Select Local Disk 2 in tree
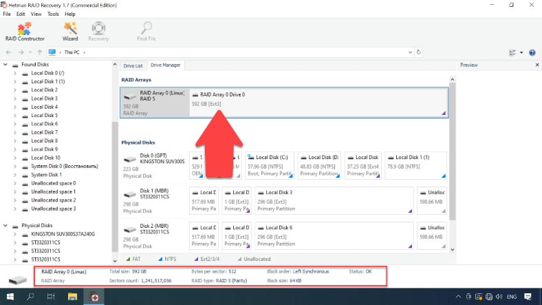 [x=44, y=90]
